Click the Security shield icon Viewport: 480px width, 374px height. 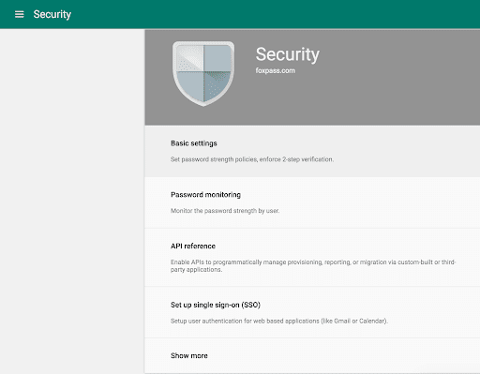click(203, 74)
